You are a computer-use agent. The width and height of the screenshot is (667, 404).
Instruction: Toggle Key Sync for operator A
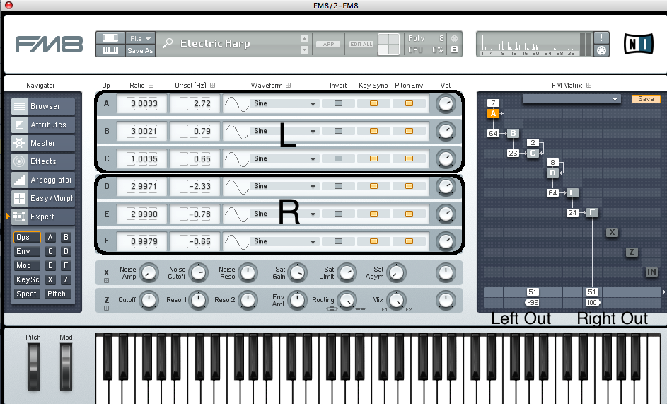[x=373, y=103]
